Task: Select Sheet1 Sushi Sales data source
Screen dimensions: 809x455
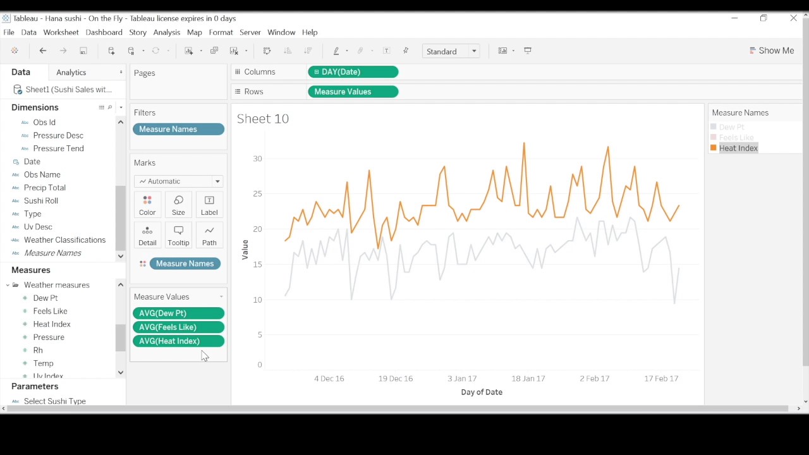Action: [x=63, y=90]
